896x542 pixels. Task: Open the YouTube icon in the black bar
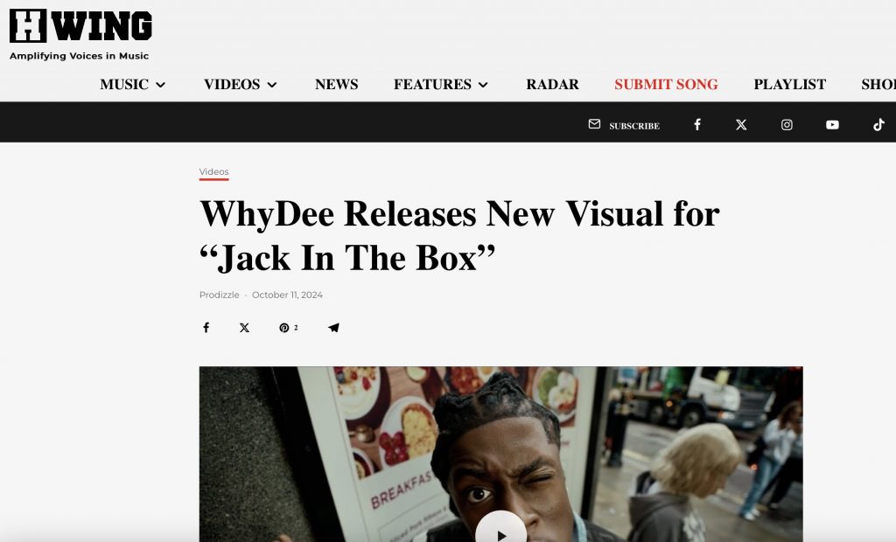coord(833,124)
